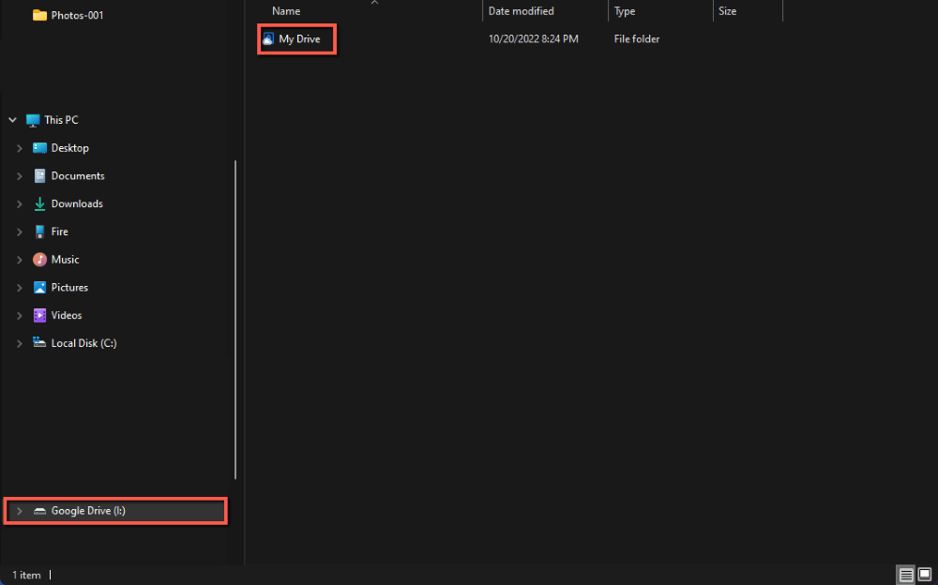Click the Fire device icon
938x585 pixels.
tap(39, 232)
